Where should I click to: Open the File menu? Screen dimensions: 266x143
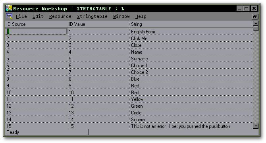[x=21, y=16]
